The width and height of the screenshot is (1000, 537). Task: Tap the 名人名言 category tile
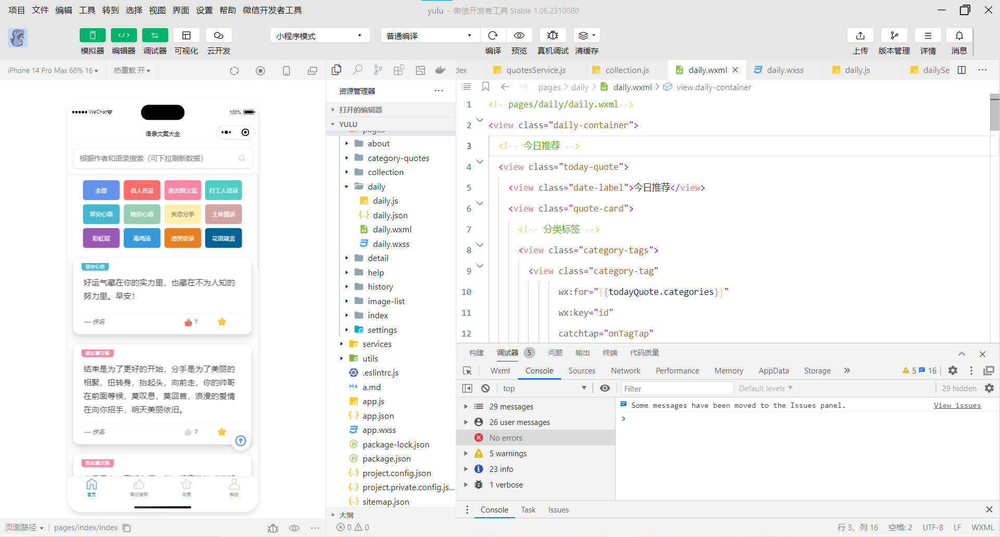[x=142, y=191]
